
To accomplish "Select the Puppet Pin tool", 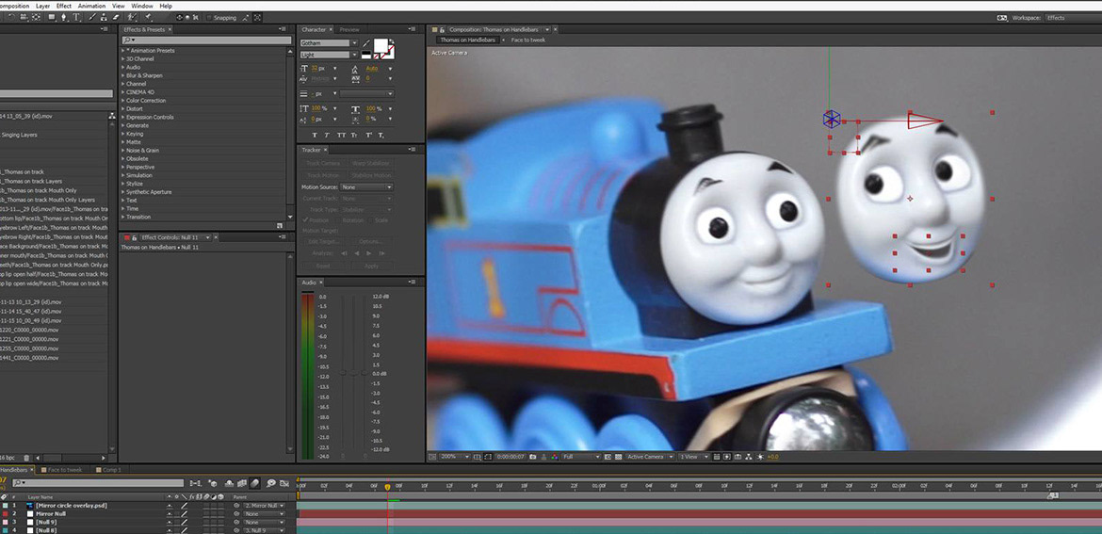I will [x=148, y=17].
